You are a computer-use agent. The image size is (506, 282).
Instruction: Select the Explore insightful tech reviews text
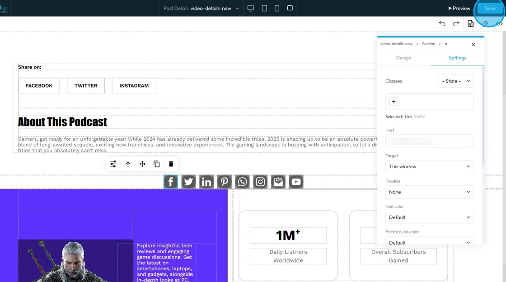point(165,263)
